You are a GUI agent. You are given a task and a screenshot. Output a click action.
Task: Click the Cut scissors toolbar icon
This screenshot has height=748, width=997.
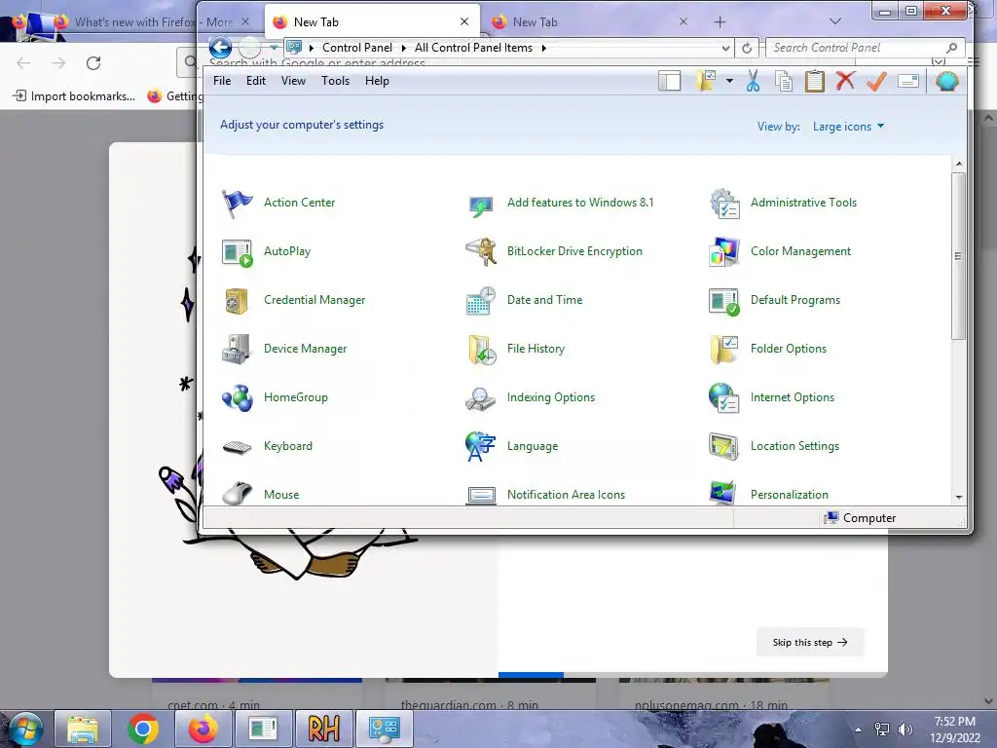pyautogui.click(x=753, y=82)
